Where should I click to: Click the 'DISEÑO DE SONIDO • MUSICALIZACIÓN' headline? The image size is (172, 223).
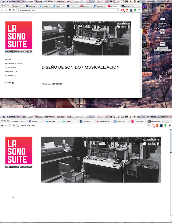(x=80, y=67)
